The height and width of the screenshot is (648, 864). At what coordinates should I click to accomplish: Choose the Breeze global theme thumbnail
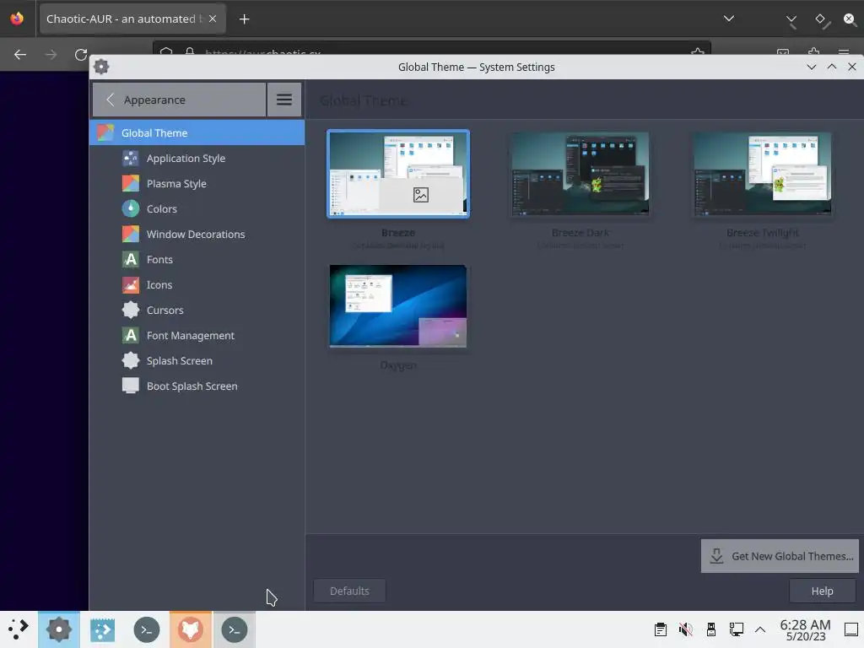pos(398,174)
